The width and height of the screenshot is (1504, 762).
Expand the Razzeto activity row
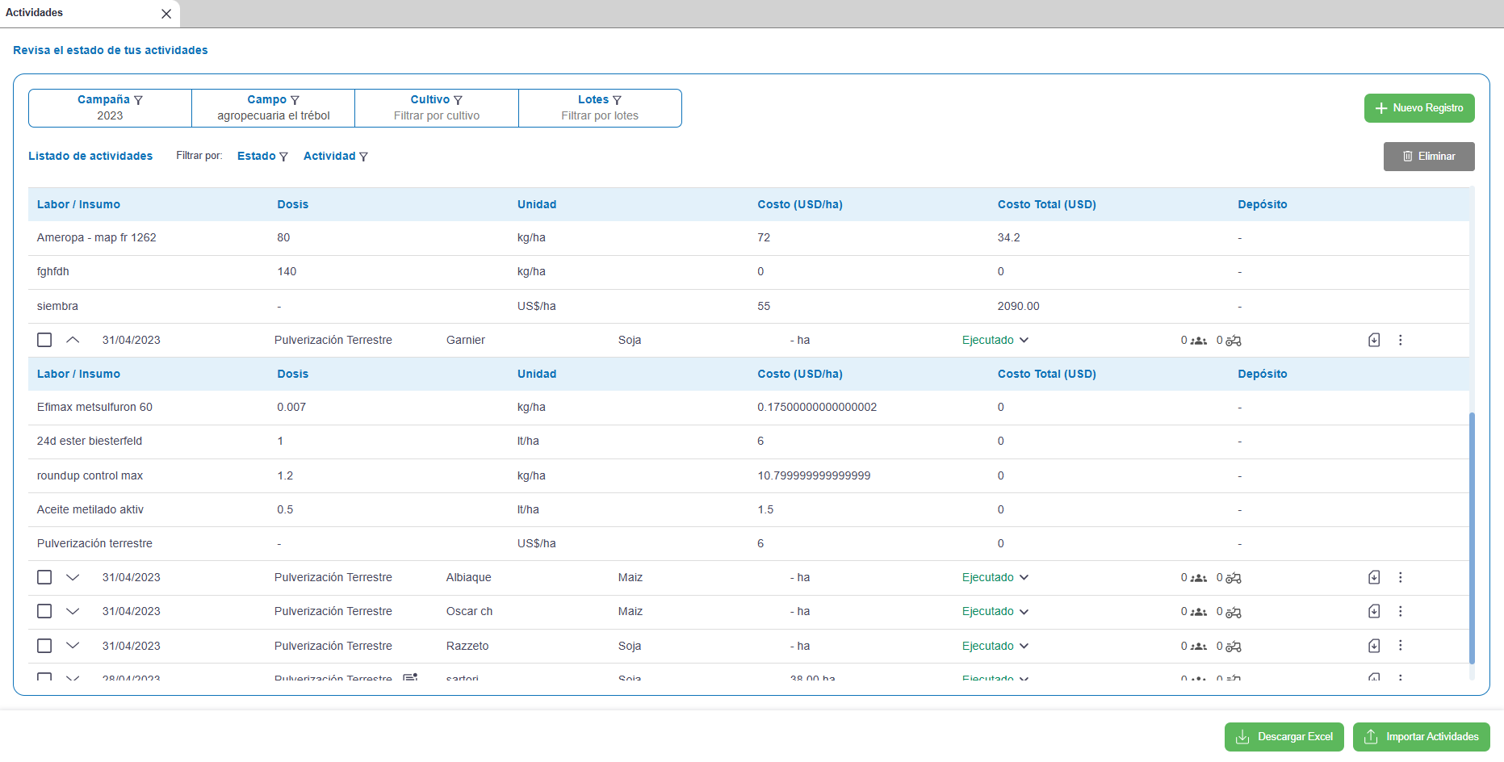coord(73,646)
